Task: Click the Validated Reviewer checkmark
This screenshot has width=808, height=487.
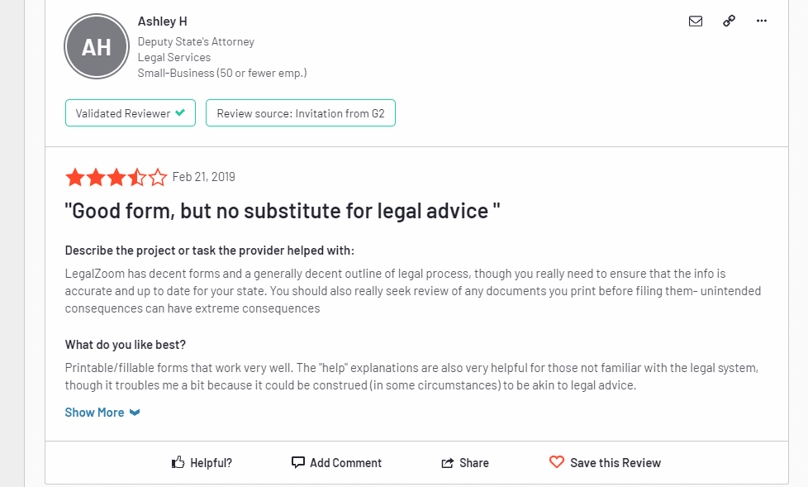Action: 180,112
